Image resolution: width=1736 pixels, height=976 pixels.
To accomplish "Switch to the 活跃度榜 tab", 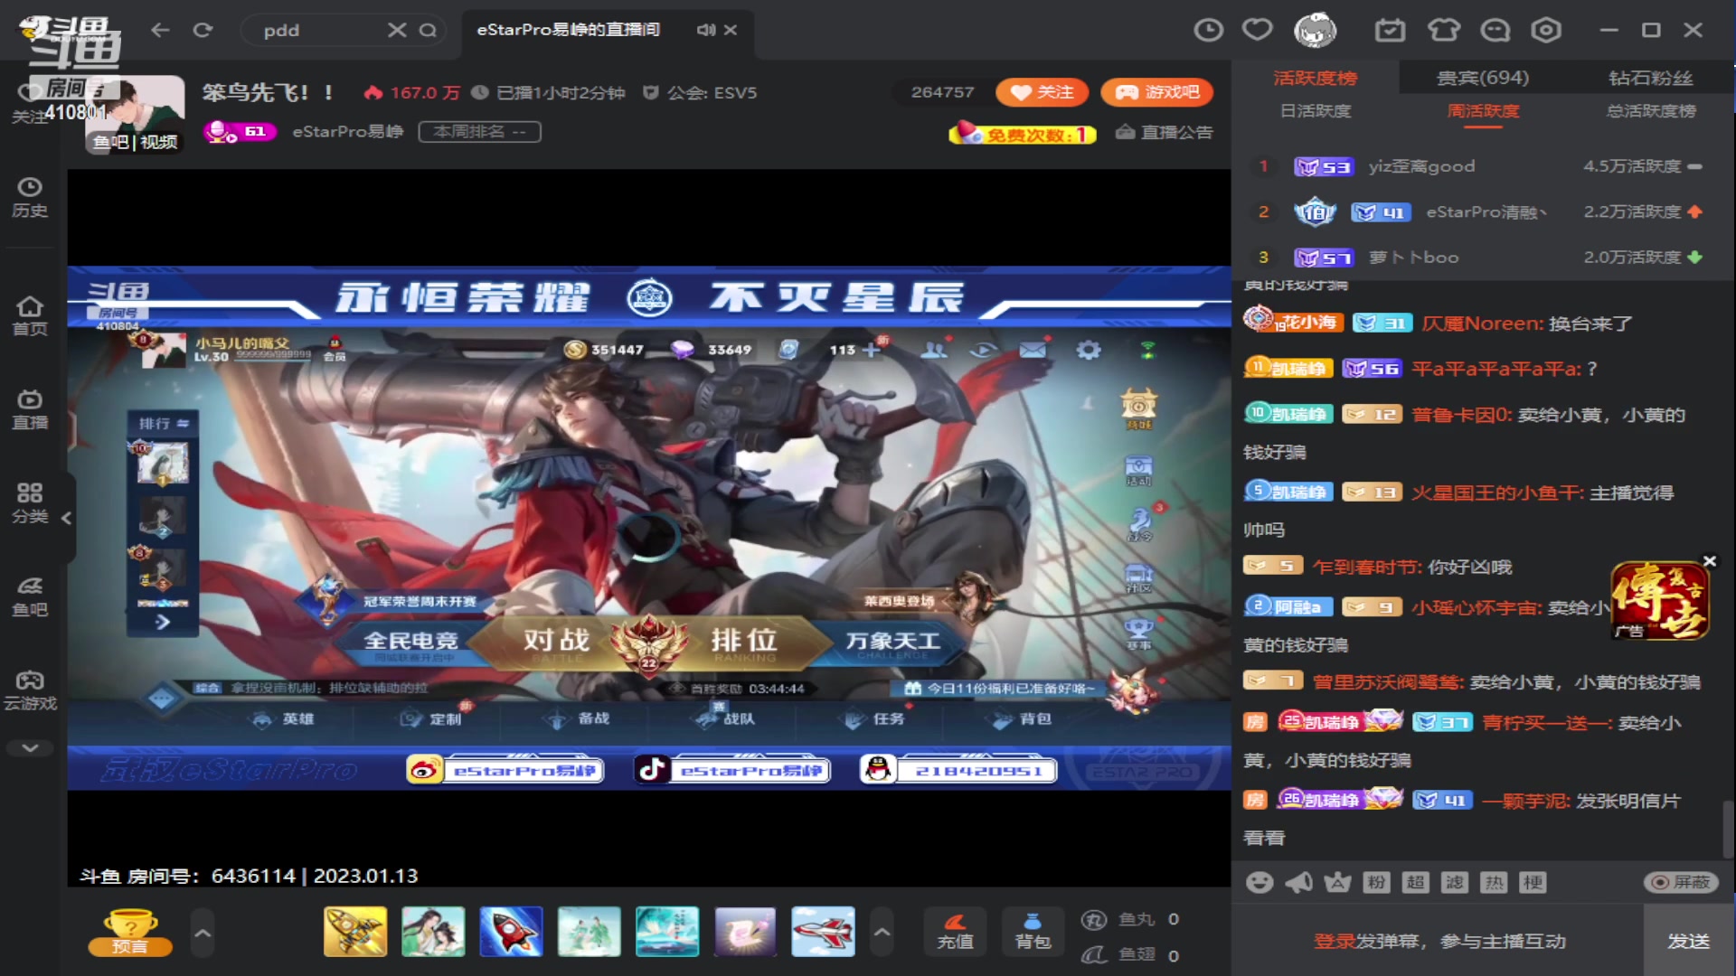I will tap(1316, 79).
